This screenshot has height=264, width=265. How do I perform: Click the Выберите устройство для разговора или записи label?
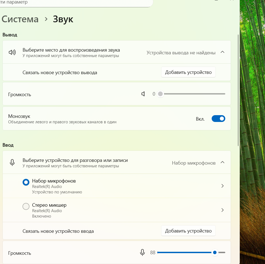point(75,160)
